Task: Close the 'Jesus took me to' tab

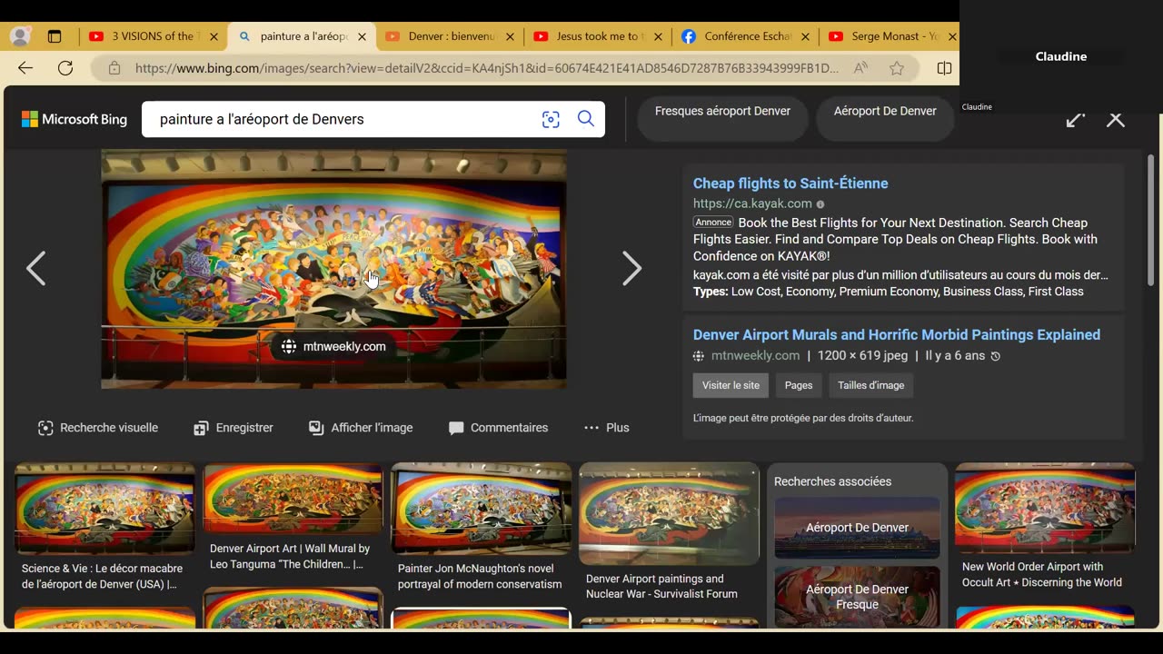Action: 657,36
